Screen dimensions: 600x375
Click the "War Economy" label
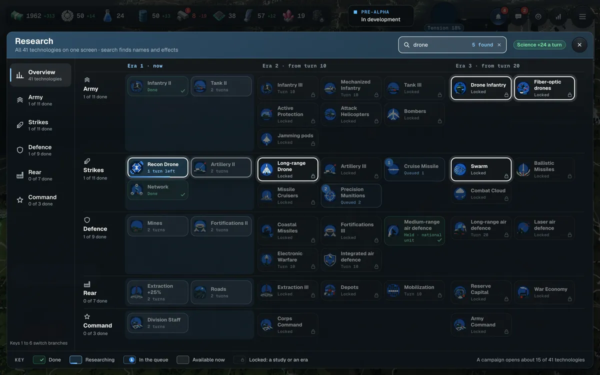[550, 289]
